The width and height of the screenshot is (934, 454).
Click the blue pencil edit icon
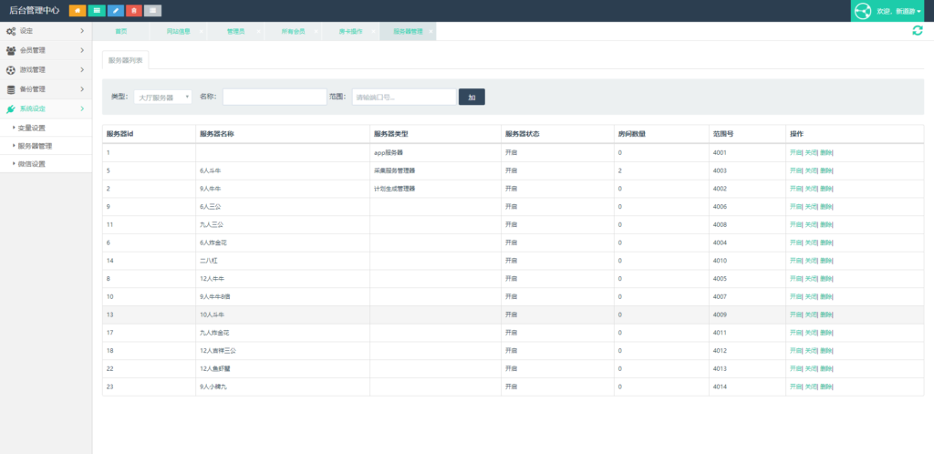click(x=116, y=11)
